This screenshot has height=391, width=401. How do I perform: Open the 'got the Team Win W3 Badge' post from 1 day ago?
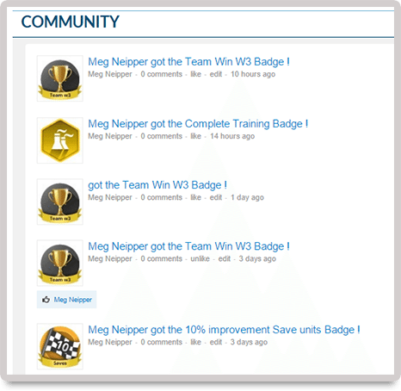coord(157,185)
